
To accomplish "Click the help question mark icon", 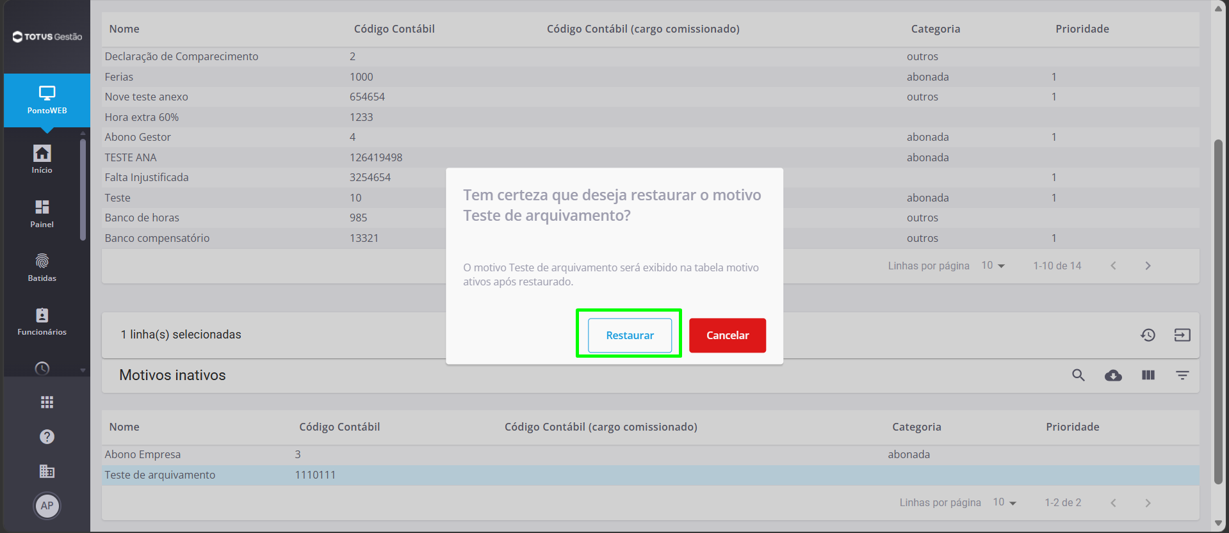I will point(47,436).
